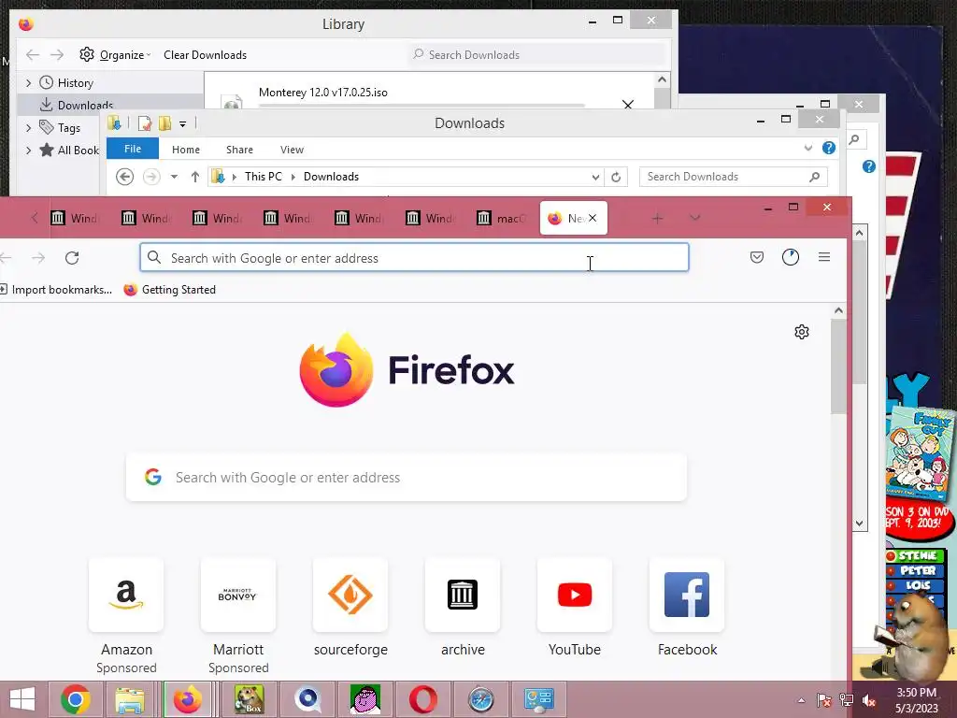Click the circular progress icon in Firefox toolbar
Screen dimensions: 957x718
pyautogui.click(x=791, y=257)
